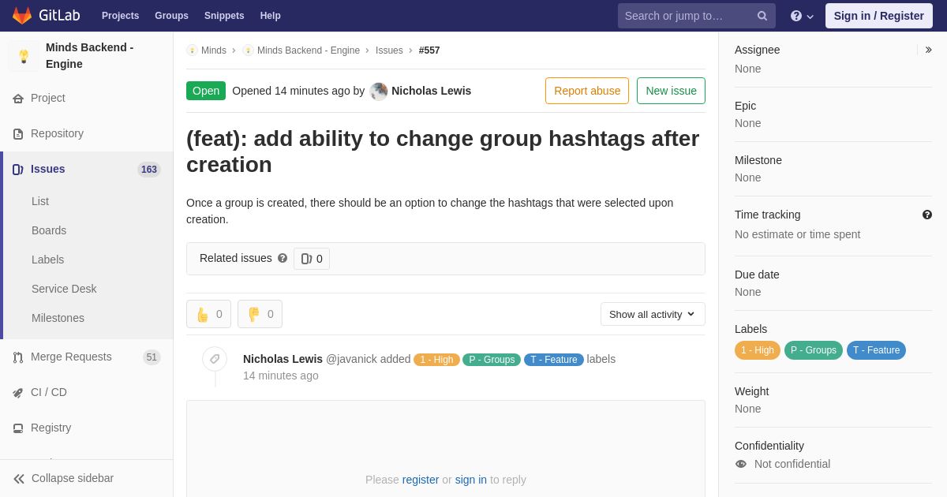Open the Help question mark menu

[x=802, y=16]
